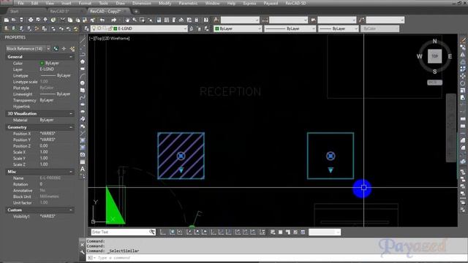The width and height of the screenshot is (468, 263).
Task: Click the [-][Top][2D Wireframe] viewport label
Action: (x=109, y=38)
